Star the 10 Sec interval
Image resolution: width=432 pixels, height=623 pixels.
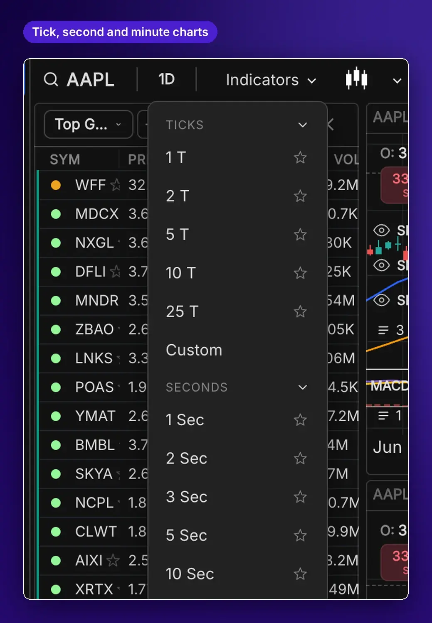300,574
